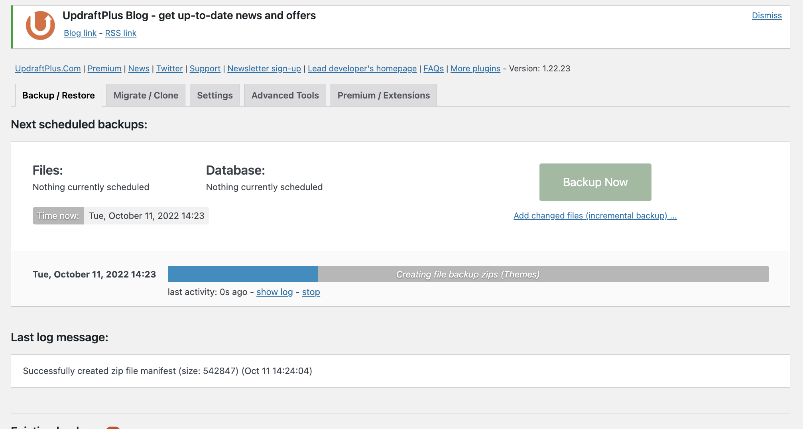The height and width of the screenshot is (429, 803).
Task: Stop the running backup job
Action: coord(311,292)
